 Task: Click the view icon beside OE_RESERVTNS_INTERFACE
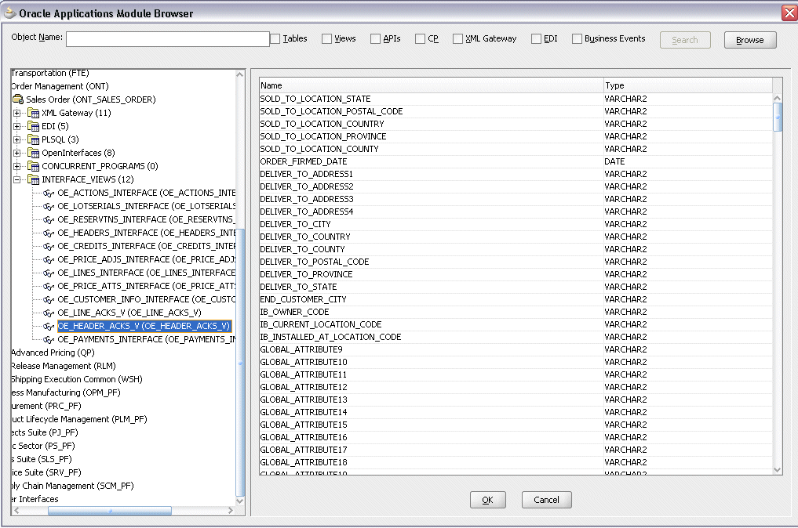click(x=49, y=219)
